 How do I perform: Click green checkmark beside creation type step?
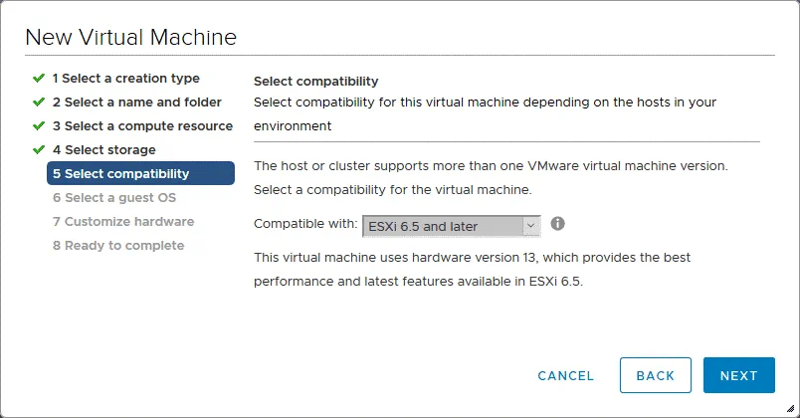pos(39,78)
